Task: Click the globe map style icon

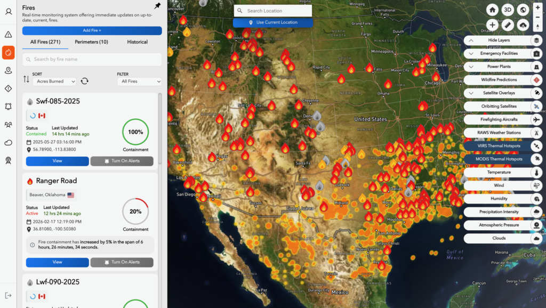Action: coord(523,10)
